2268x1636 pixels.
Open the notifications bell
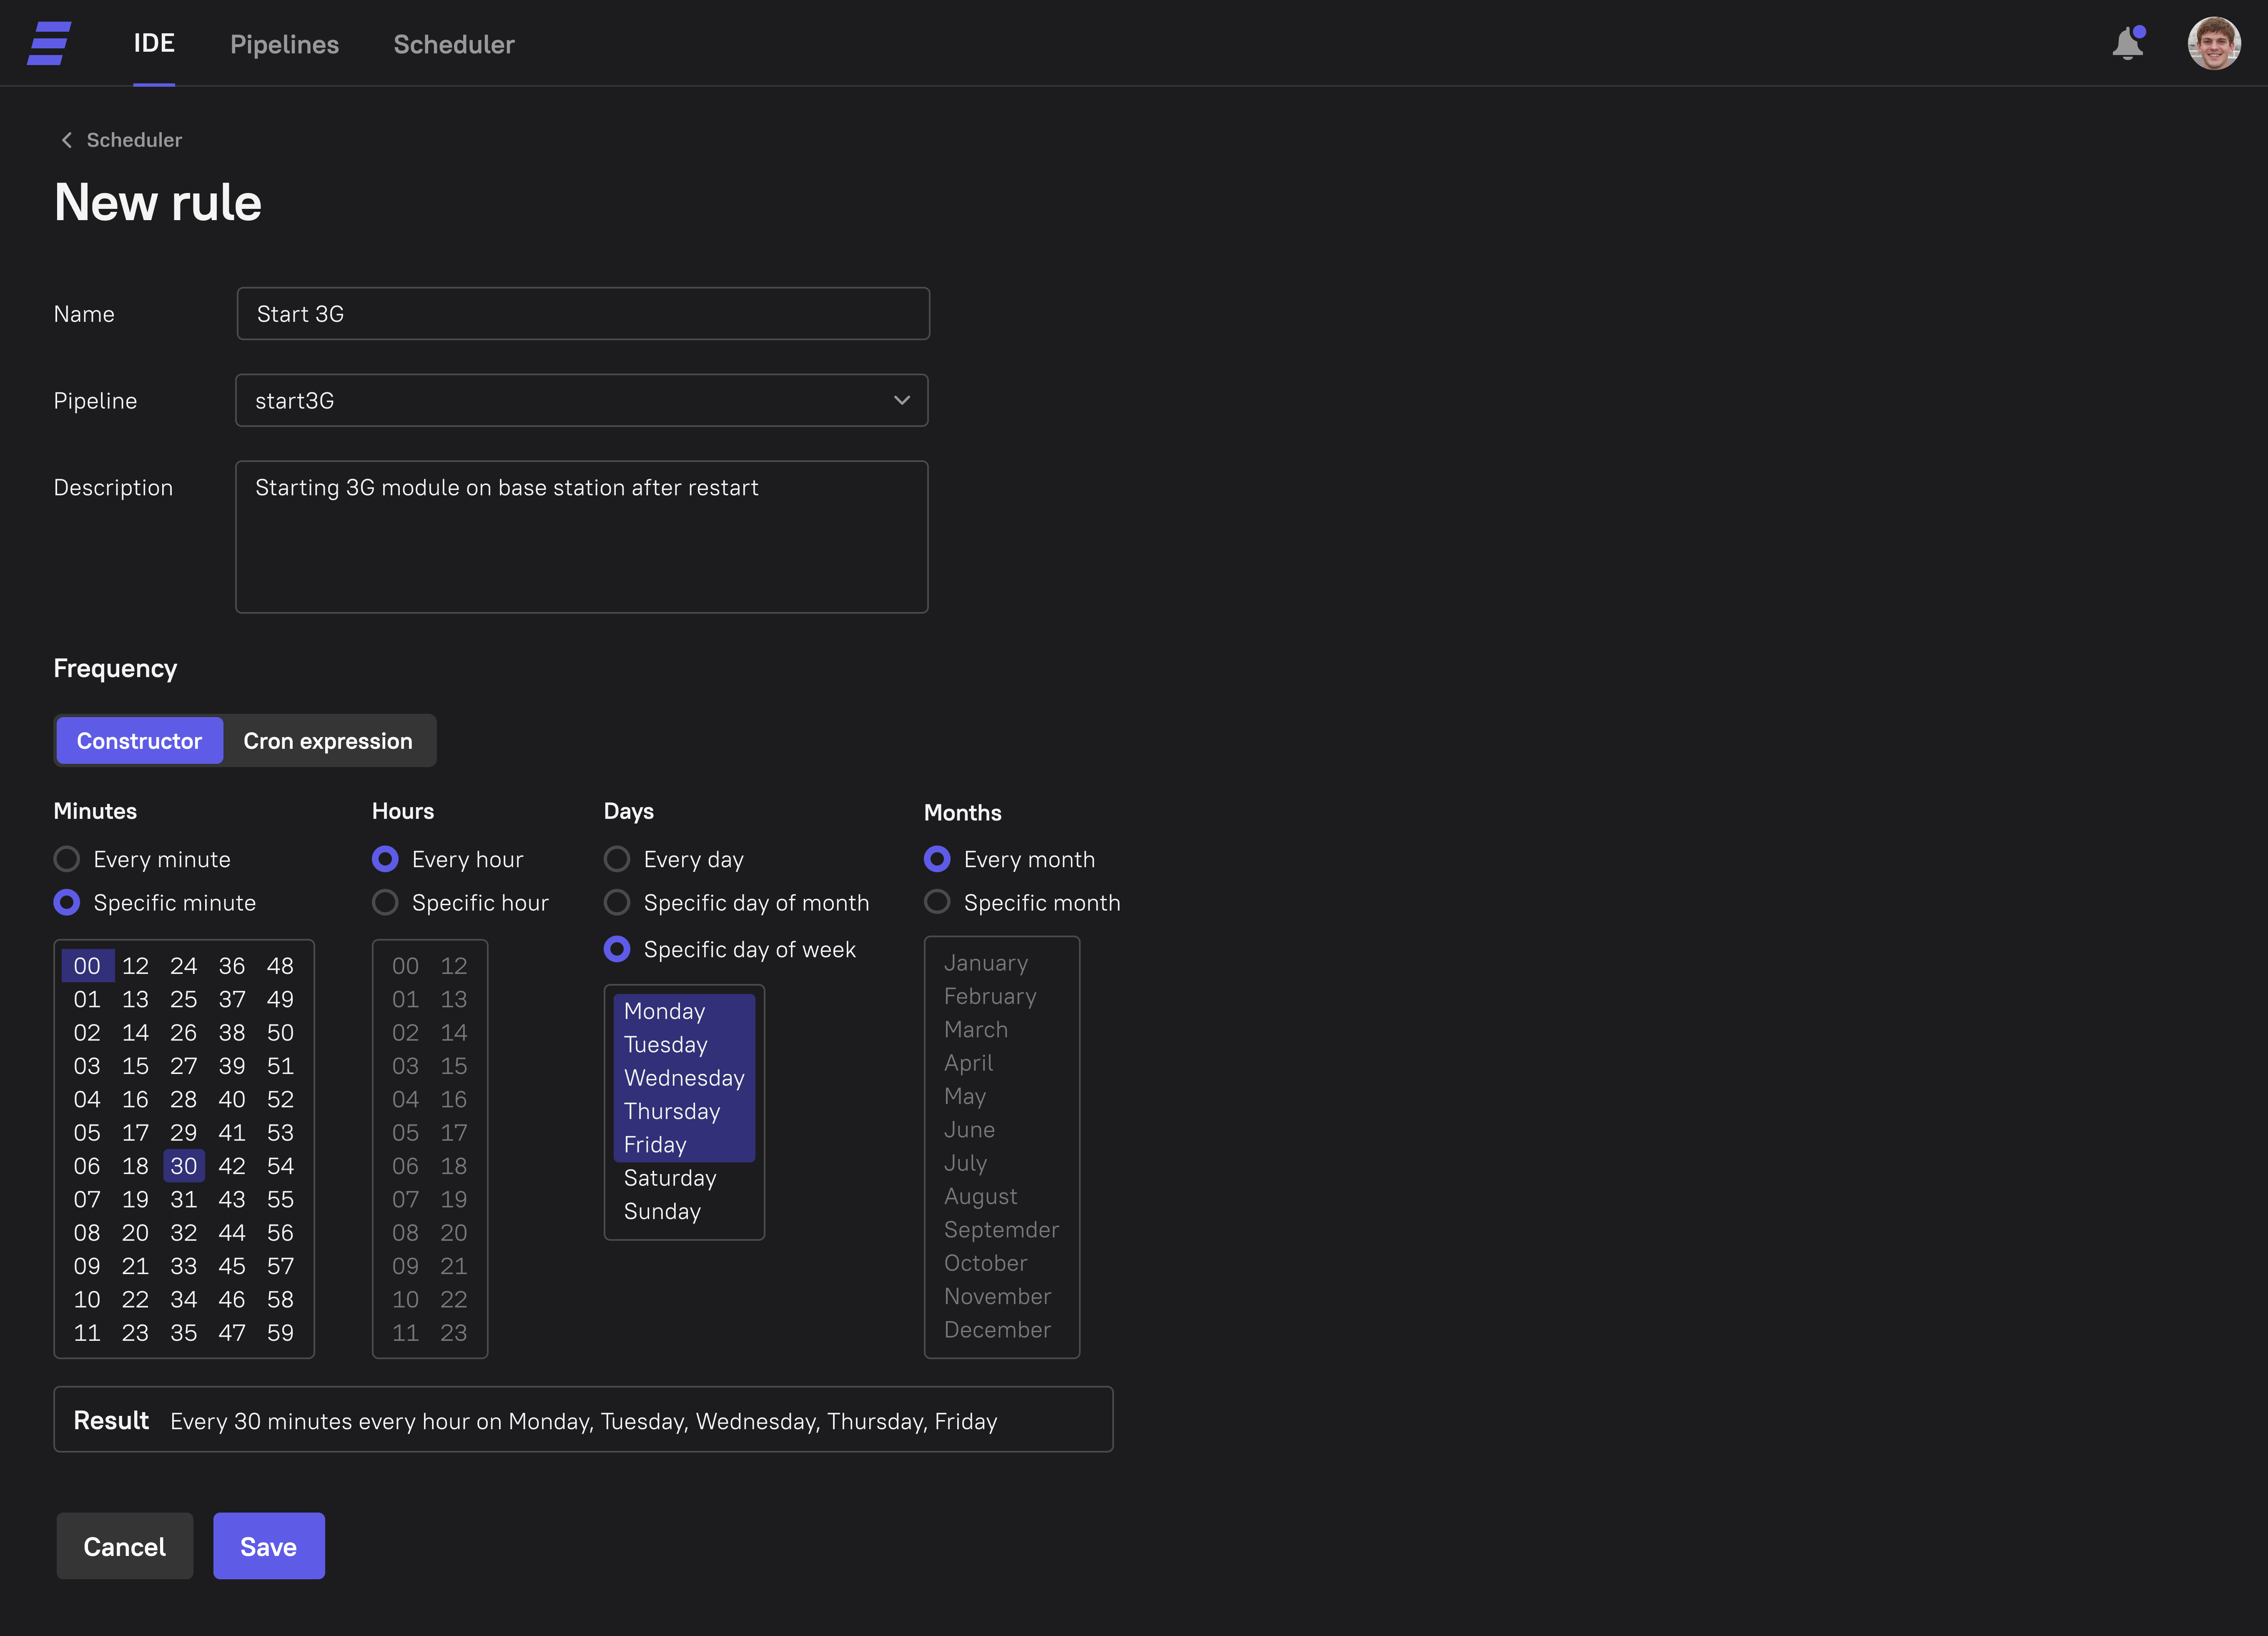pyautogui.click(x=2127, y=44)
